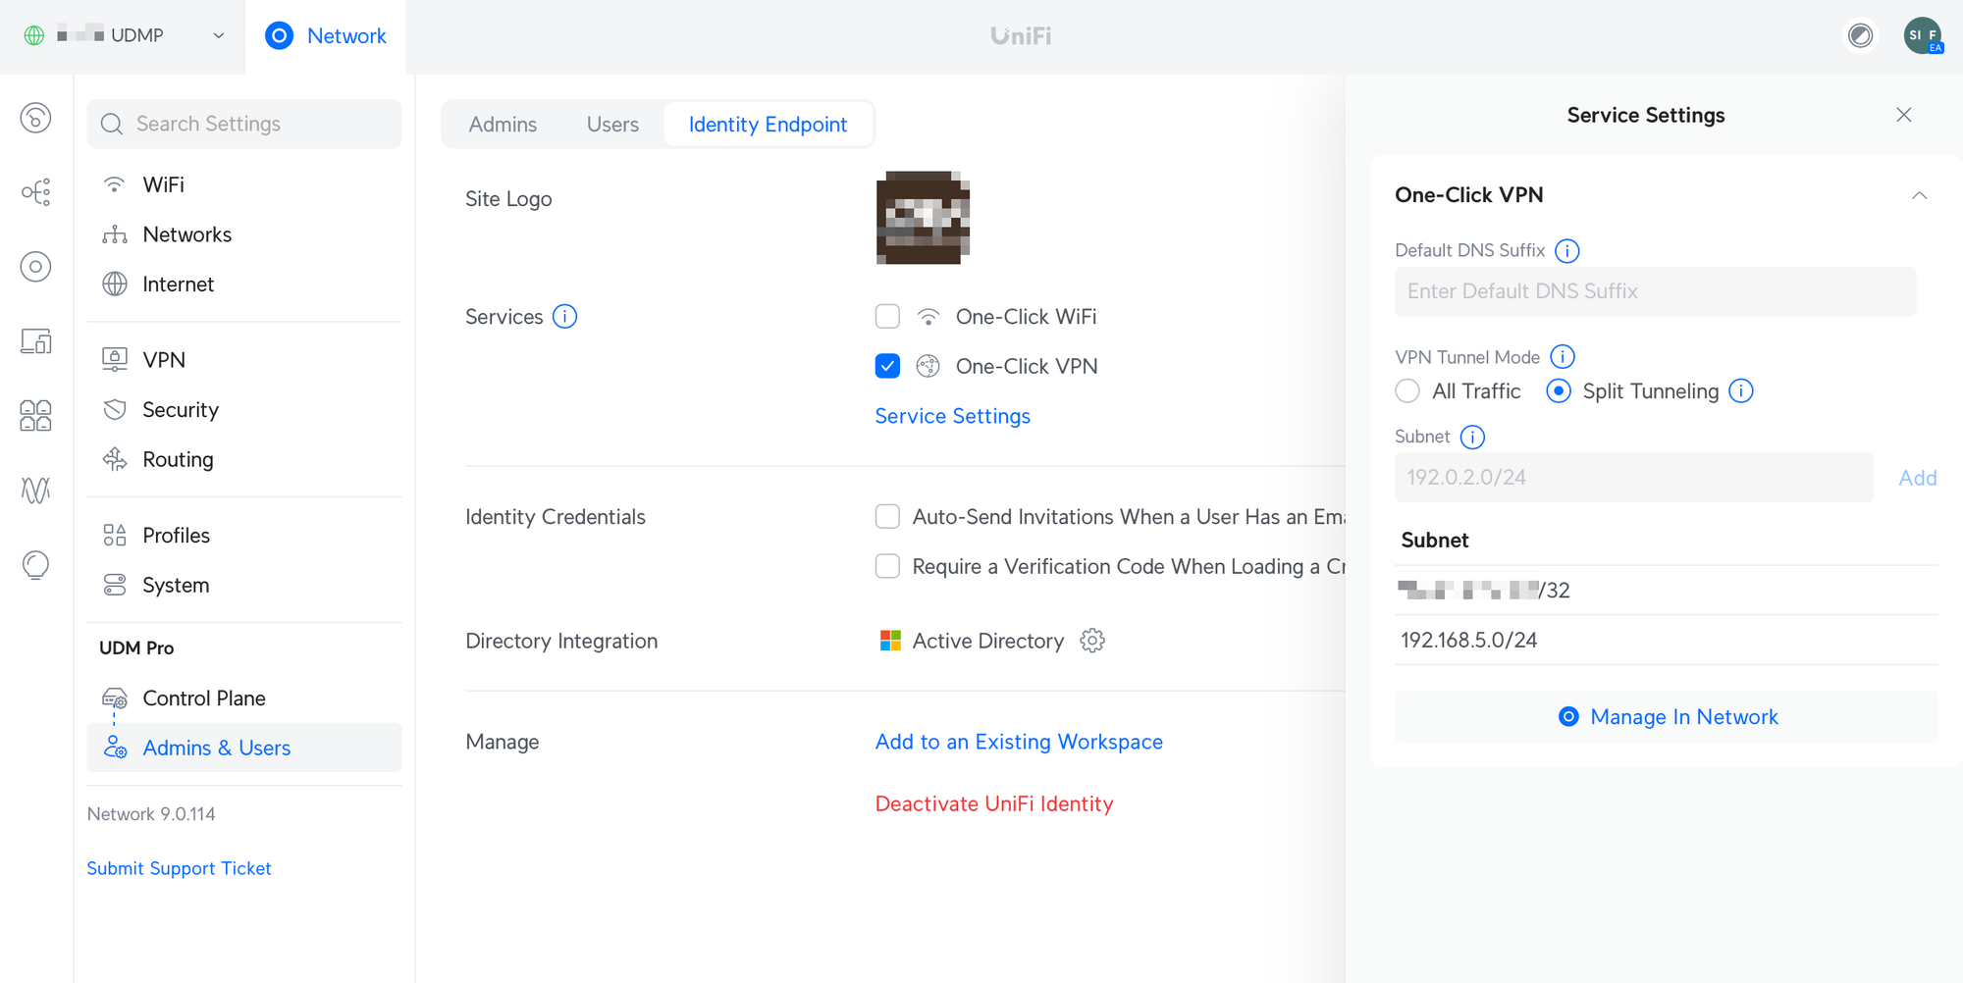Screen dimensions: 1963x983
Task: Open the client devices icon in left rail
Action: coord(36,341)
